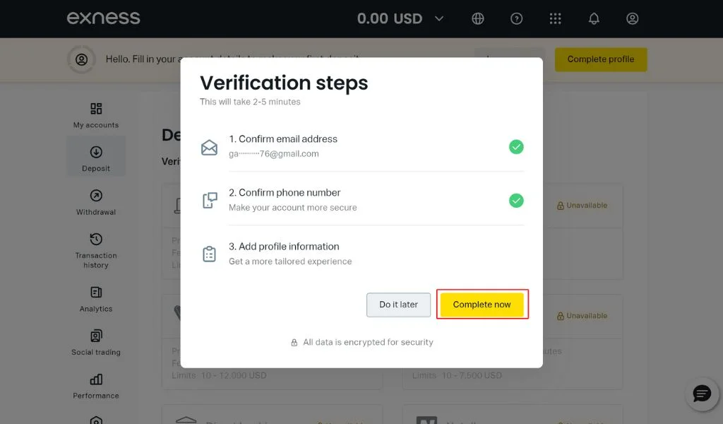
Task: Click the Exness logo
Action: pos(103,18)
